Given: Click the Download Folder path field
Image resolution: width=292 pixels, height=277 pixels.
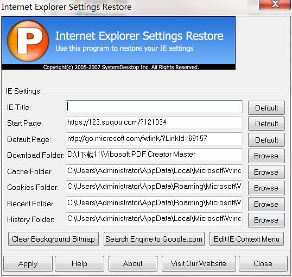Looking at the screenshot, I should pos(154,155).
